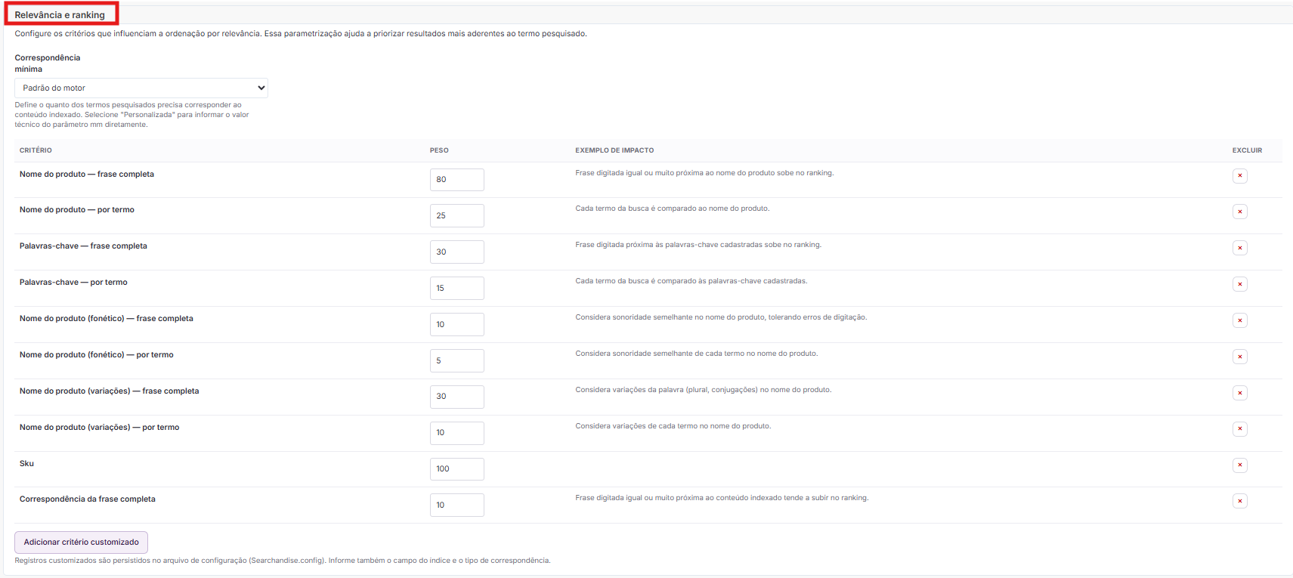The height and width of the screenshot is (578, 1293).
Task: Click 'Nome do produto (fonético) — por termo' label
Action: point(97,355)
